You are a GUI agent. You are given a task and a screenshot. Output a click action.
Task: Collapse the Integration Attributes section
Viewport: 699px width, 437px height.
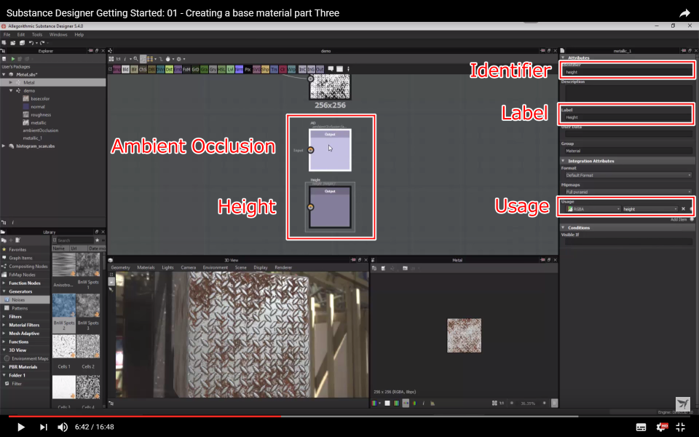coord(563,161)
